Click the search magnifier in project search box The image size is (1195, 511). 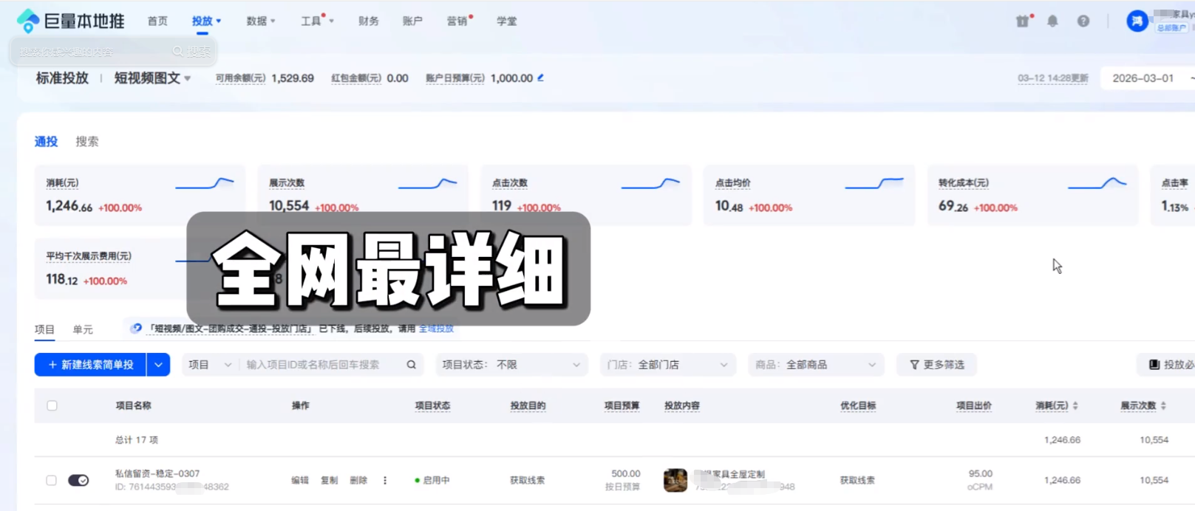click(411, 365)
